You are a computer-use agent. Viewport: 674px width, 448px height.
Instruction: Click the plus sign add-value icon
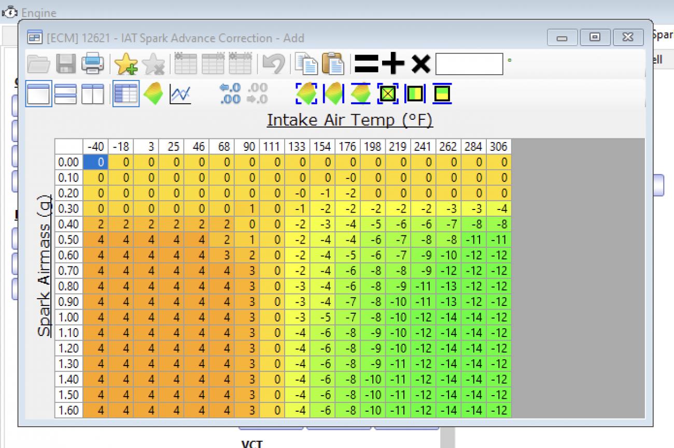tap(393, 64)
